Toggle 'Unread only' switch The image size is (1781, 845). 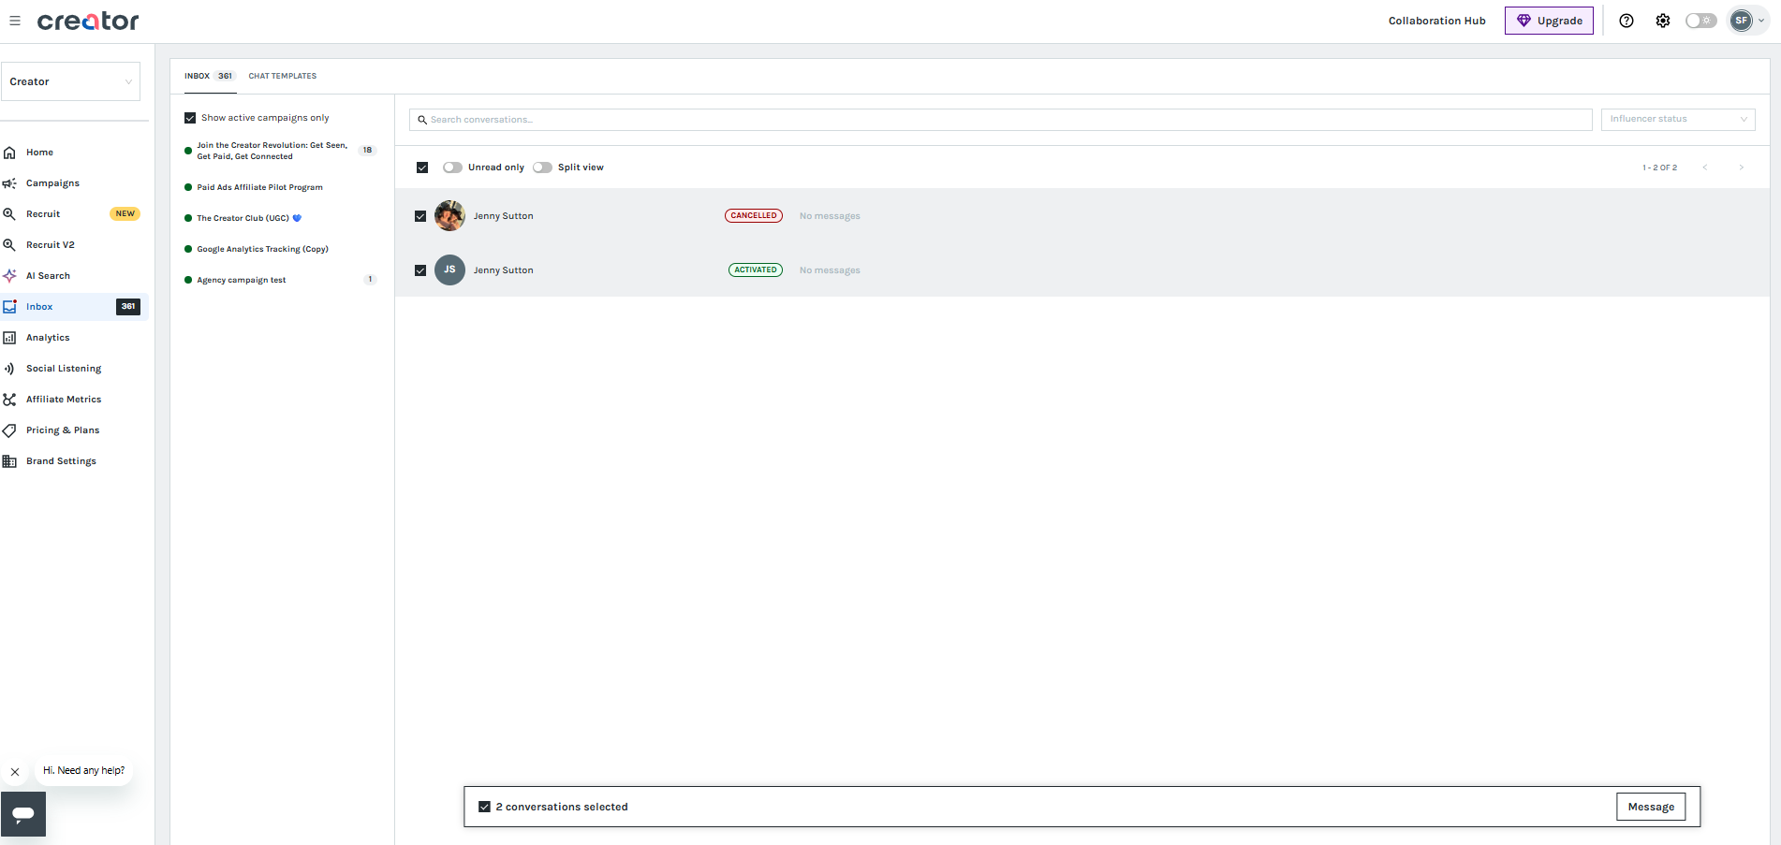(x=452, y=168)
